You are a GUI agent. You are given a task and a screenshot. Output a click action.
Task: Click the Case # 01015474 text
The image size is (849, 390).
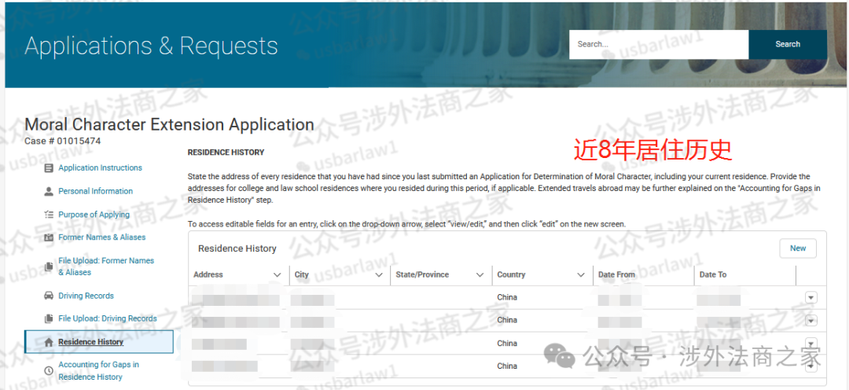[62, 141]
